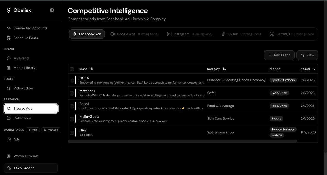This screenshot has width=327, height=175.
Task: Click the Video Editor film icon
Action: click(9, 88)
